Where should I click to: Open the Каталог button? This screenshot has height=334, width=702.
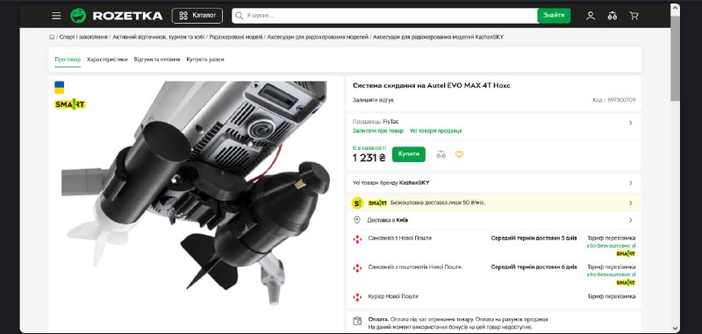(197, 16)
